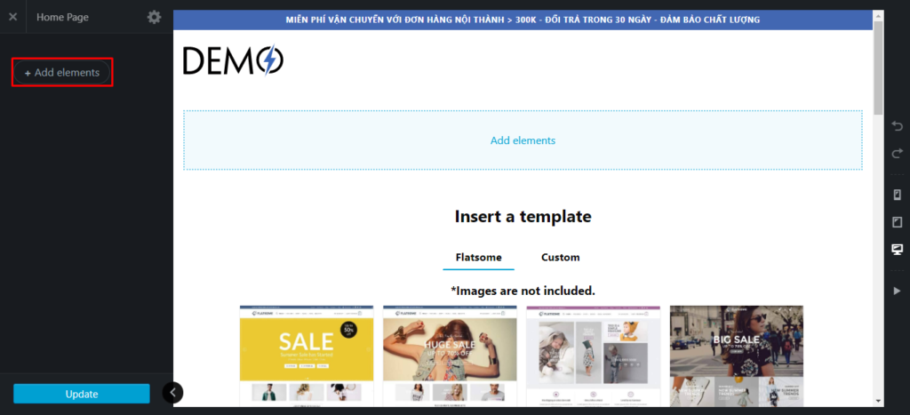Viewport: 910px width, 415px height.
Task: Select the Flatsome template tab
Action: coord(478,257)
